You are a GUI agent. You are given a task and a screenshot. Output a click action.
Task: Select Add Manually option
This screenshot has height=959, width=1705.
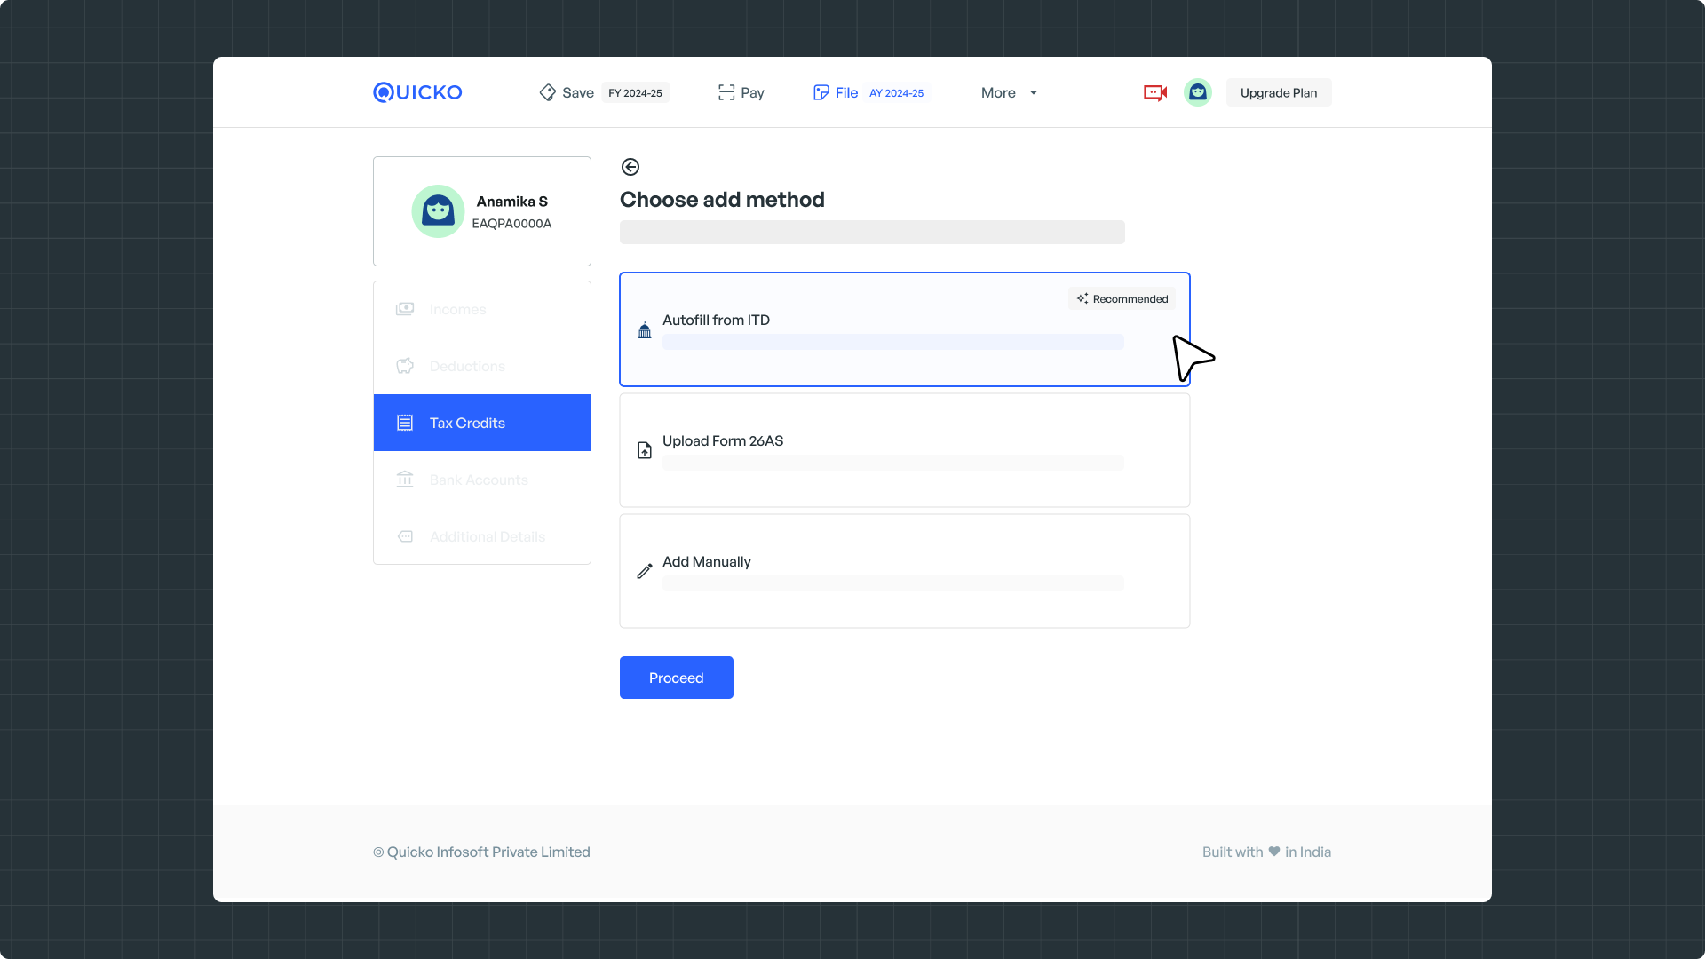pos(905,571)
